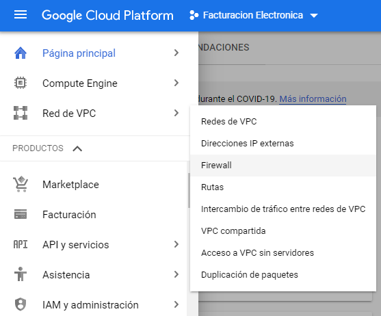This screenshot has height=316, width=381.
Task: Choose Redes de VPC in submenu
Action: tap(283, 122)
